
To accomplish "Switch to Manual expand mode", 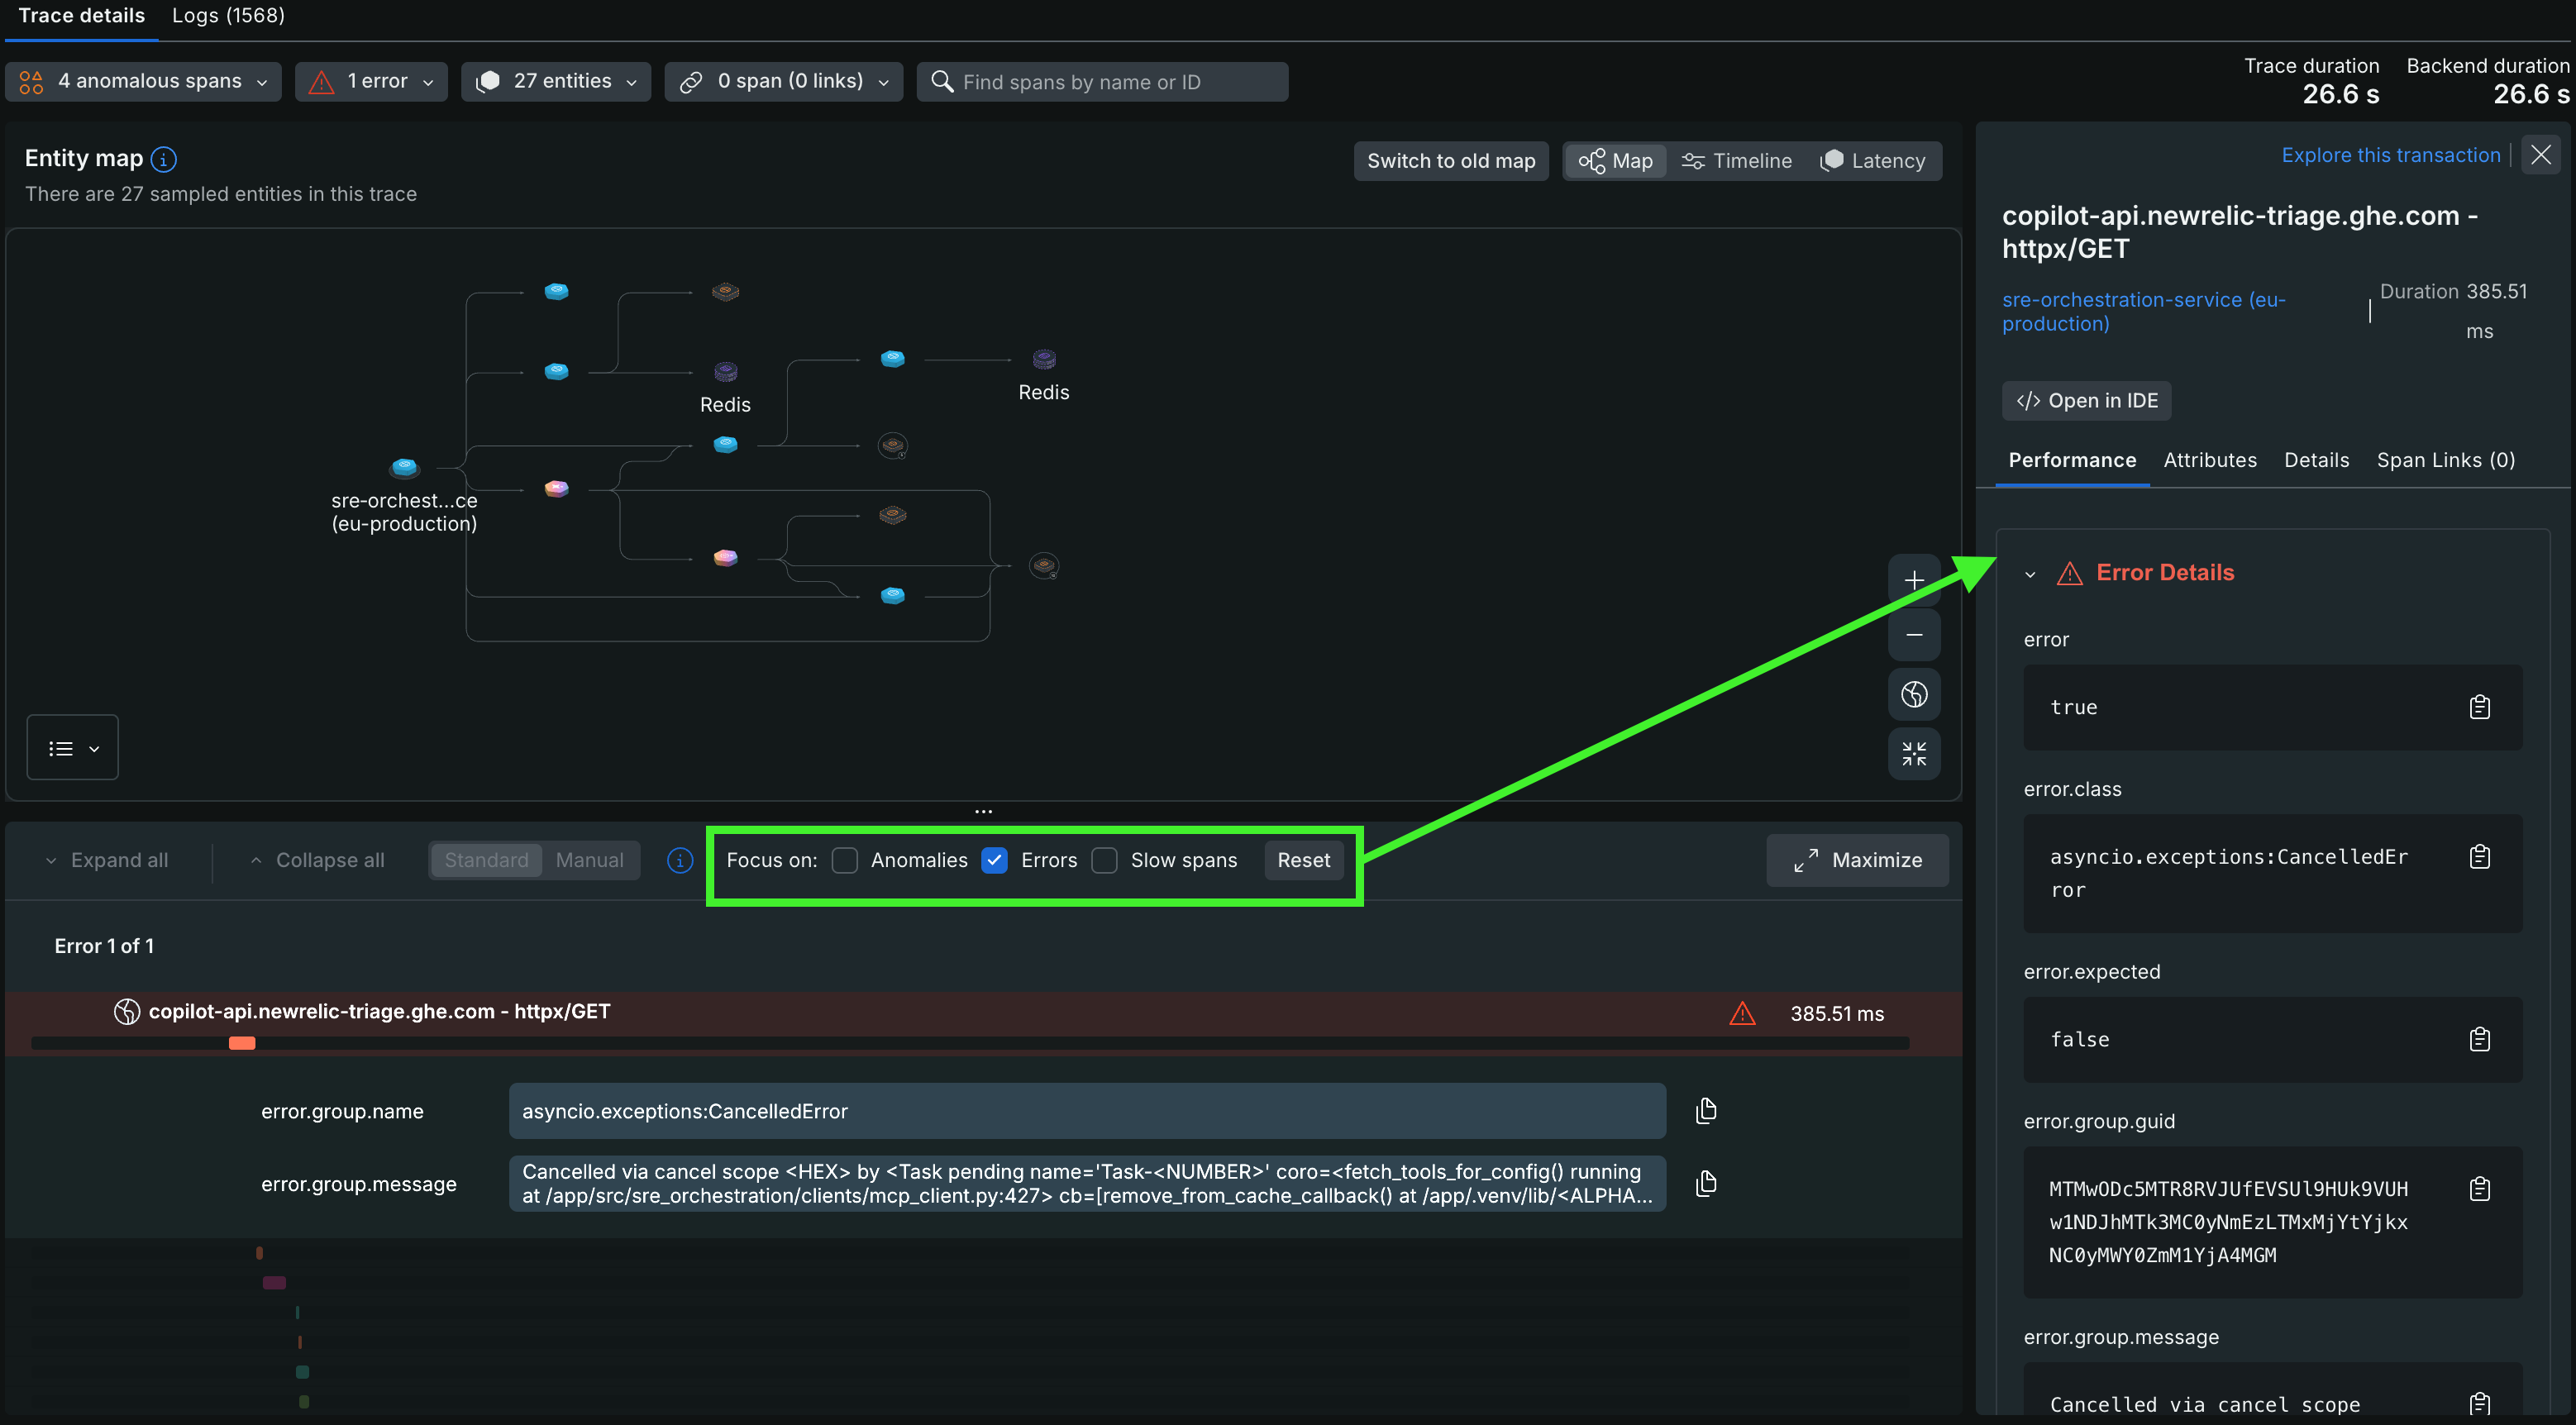I will pos(589,860).
